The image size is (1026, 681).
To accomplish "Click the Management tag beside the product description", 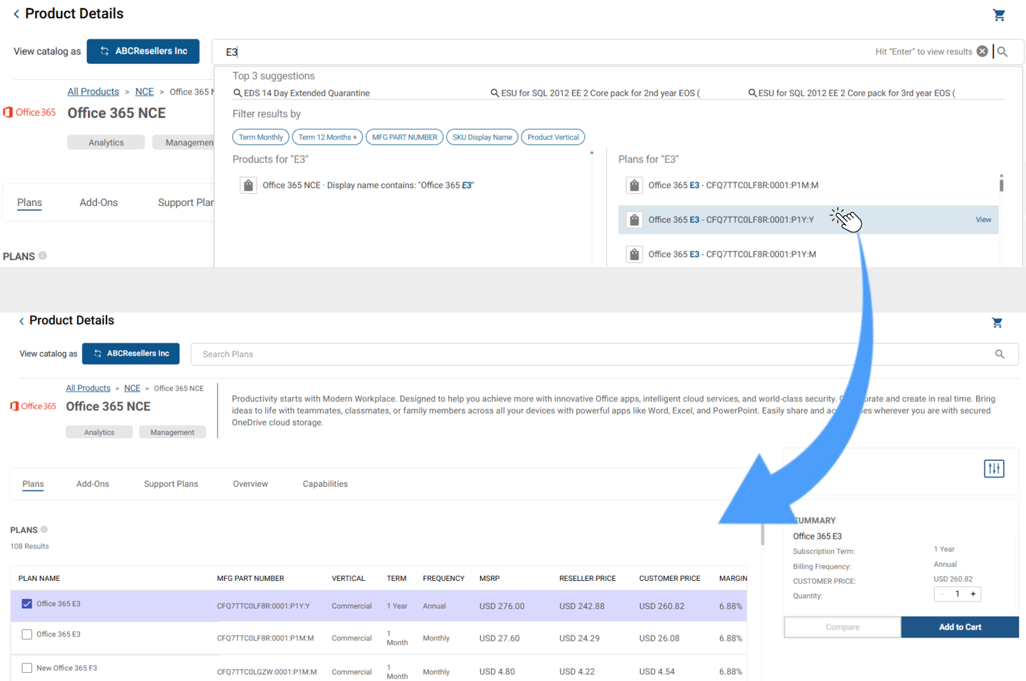I will (172, 432).
